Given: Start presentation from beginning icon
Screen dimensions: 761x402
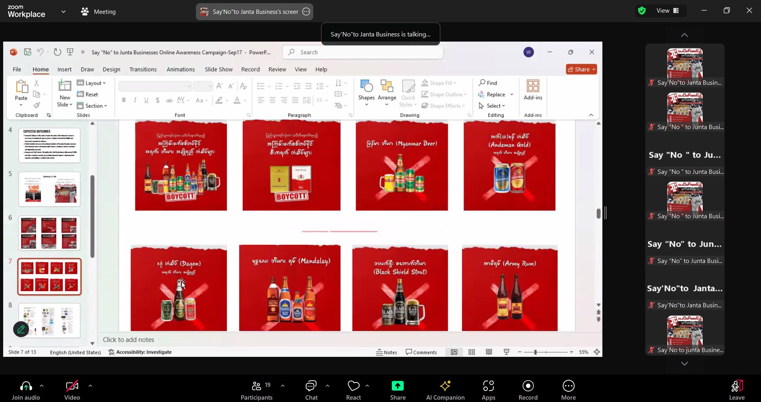Looking at the screenshot, I should pyautogui.click(x=70, y=52).
